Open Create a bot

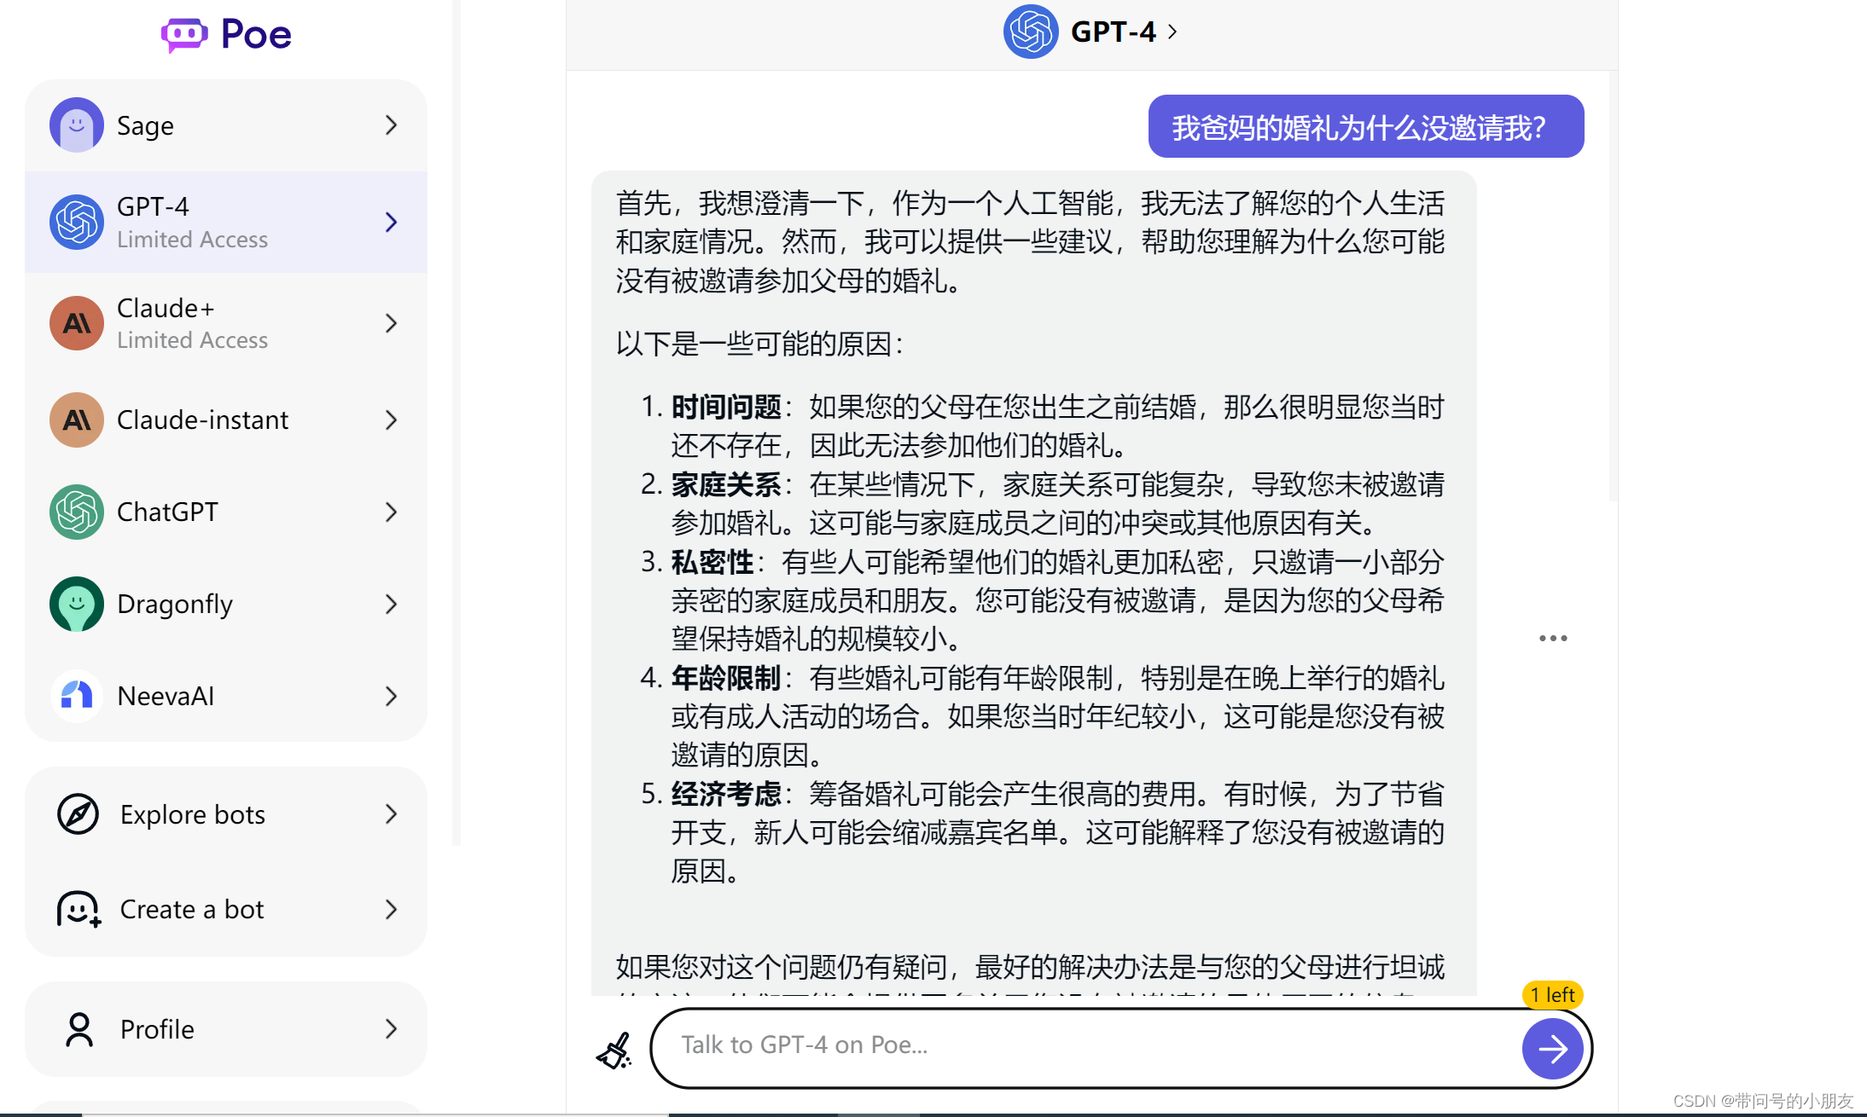pyautogui.click(x=226, y=909)
